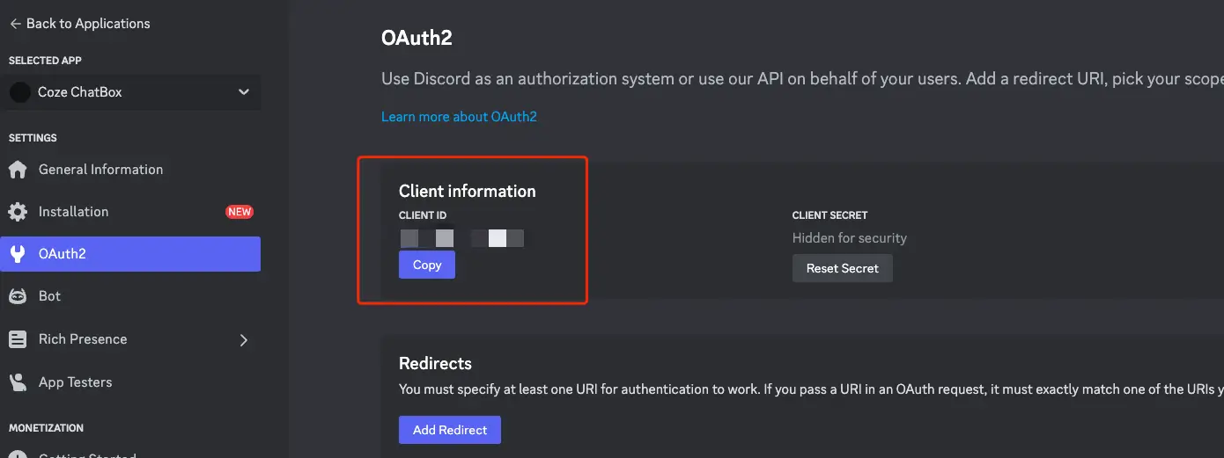Viewport: 1224px width, 458px height.
Task: Select the Bot settings page
Action: [50, 296]
